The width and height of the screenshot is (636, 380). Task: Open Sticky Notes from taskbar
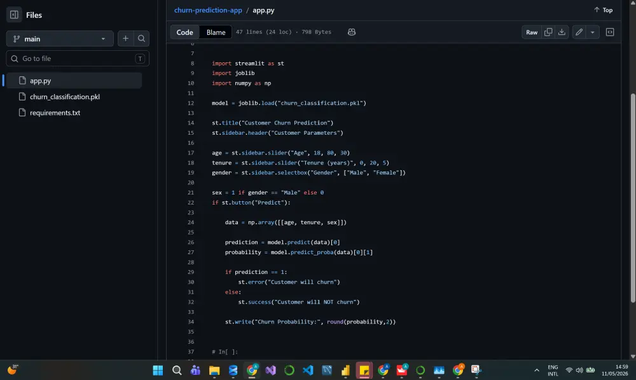click(364, 370)
